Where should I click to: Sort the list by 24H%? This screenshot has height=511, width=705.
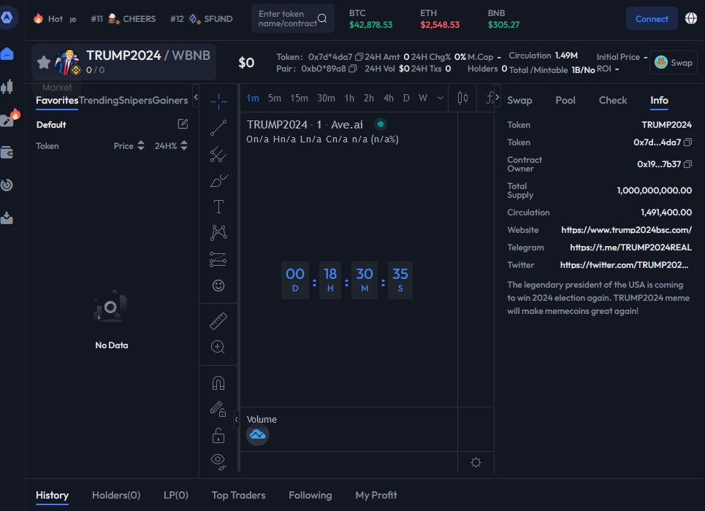tap(171, 145)
